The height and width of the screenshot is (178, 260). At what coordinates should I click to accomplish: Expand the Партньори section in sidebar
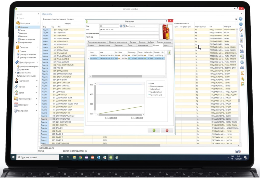tap(37, 81)
